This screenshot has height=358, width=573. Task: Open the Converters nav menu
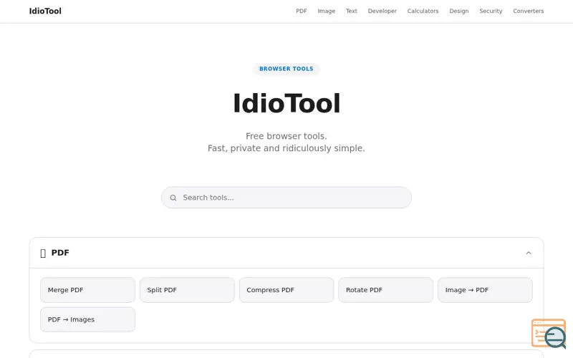tap(529, 11)
